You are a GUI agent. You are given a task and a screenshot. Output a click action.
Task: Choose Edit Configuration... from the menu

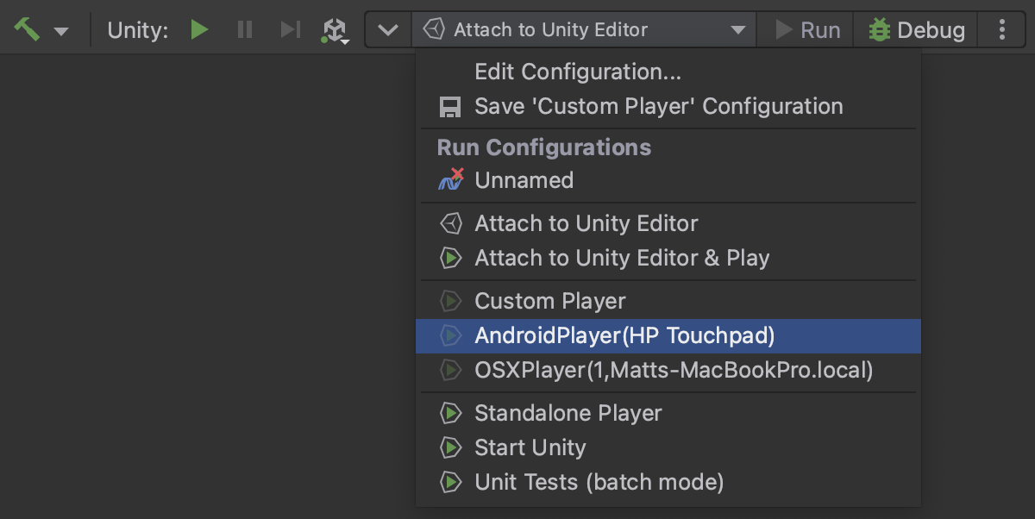[578, 72]
